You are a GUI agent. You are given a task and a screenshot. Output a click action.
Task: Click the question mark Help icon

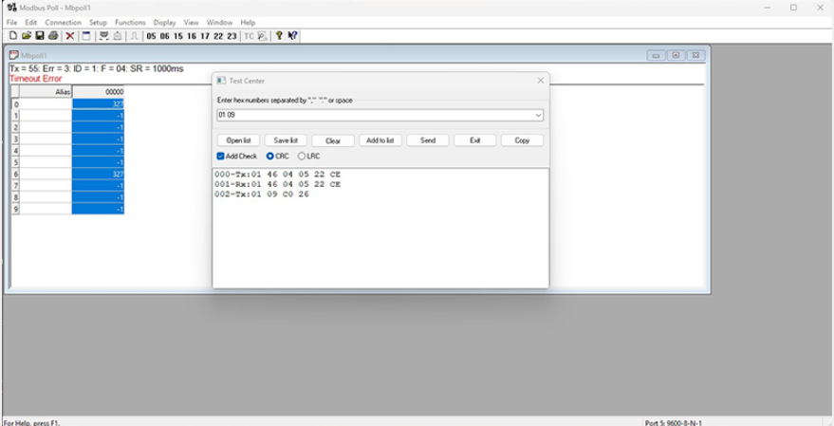pyautogui.click(x=278, y=36)
